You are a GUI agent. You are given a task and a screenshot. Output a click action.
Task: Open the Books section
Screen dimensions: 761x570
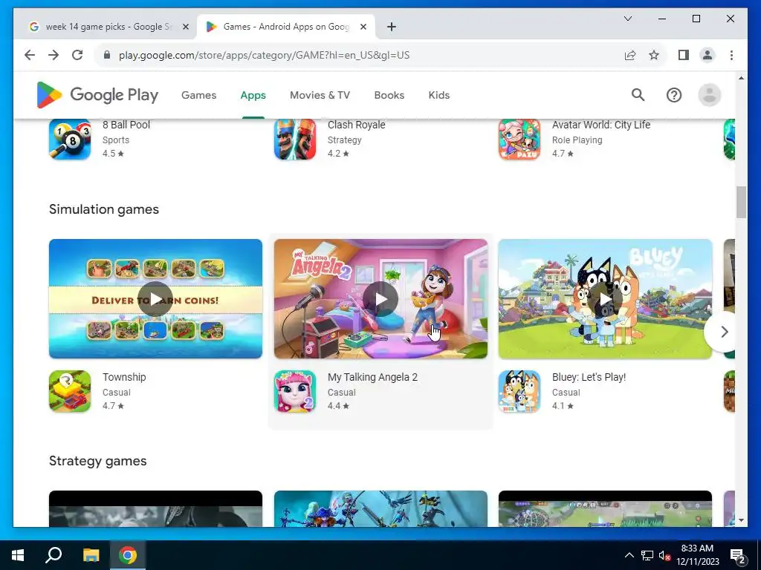389,96
